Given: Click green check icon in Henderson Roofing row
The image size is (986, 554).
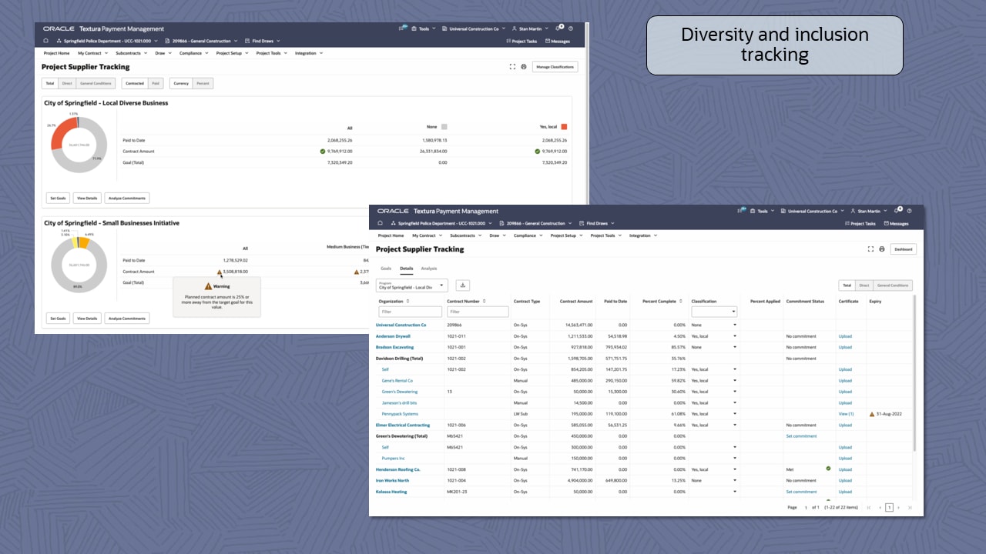Looking at the screenshot, I should tap(828, 469).
